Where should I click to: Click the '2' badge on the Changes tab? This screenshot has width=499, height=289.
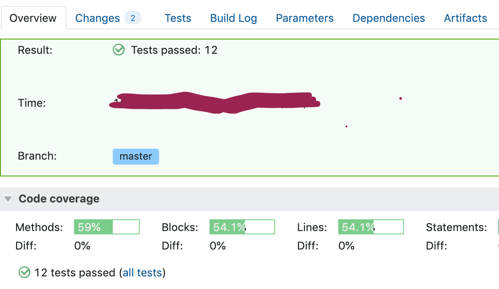pyautogui.click(x=134, y=18)
